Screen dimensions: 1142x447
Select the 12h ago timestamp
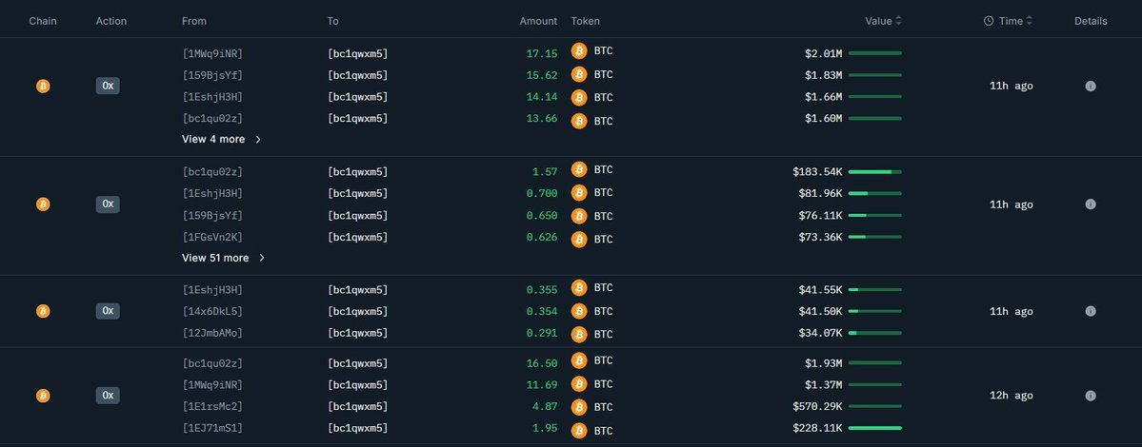pyautogui.click(x=1012, y=396)
